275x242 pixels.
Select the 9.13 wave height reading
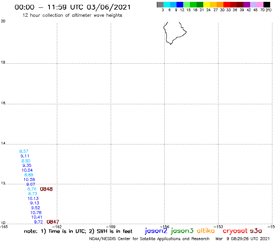(x=35, y=203)
